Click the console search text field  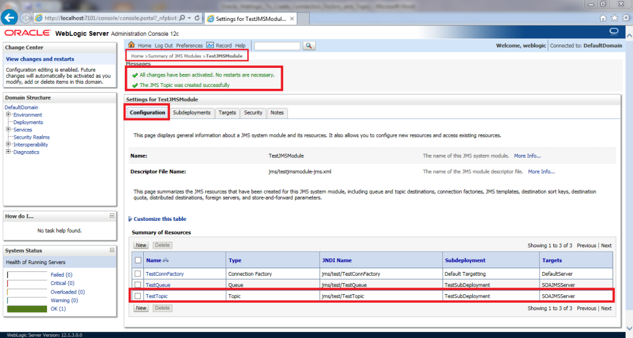point(277,46)
